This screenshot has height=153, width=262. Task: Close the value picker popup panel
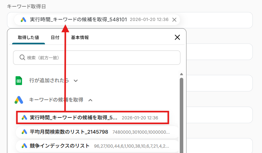pos(177,37)
